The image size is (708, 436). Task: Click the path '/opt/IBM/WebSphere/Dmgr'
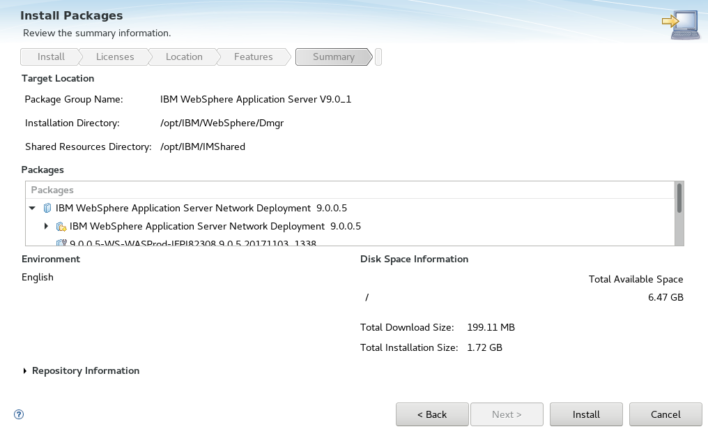pyautogui.click(x=222, y=123)
